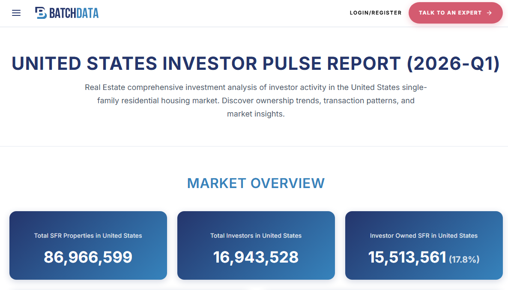Click the United States Investor Pulse Report heading
The image size is (508, 290).
256,63
